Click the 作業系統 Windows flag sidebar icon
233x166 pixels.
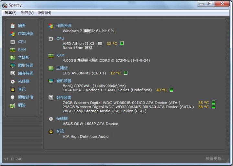point(13,34)
